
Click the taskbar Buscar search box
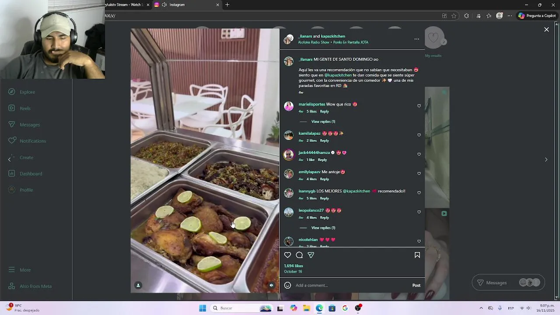point(241,308)
